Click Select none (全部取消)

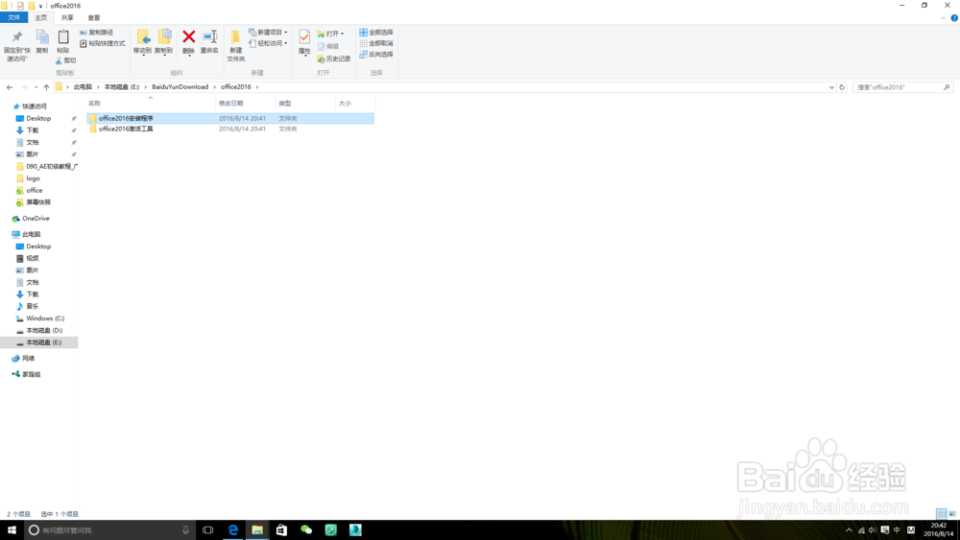pyautogui.click(x=376, y=43)
